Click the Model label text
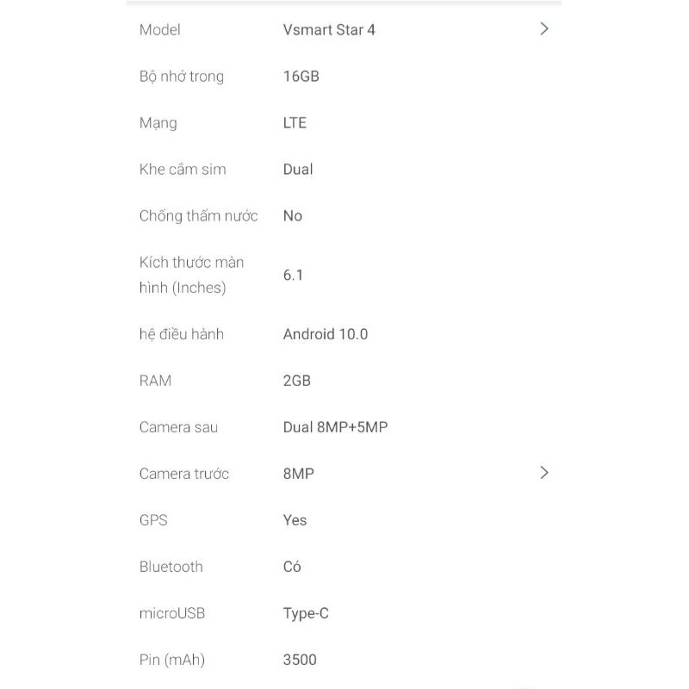Image resolution: width=689 pixels, height=689 pixels. [159, 30]
